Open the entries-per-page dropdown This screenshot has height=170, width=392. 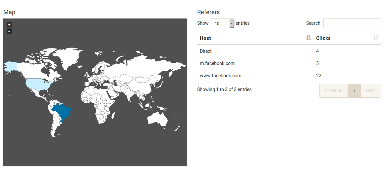coord(222,23)
